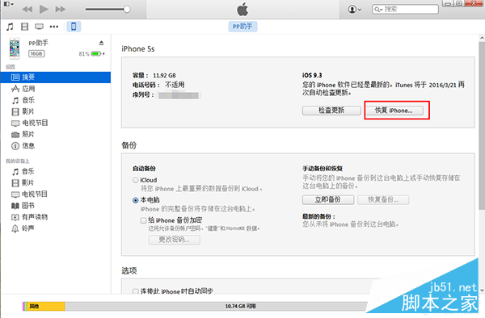Adjust the volume slider knob
This screenshot has height=318, width=485.
[x=127, y=9]
